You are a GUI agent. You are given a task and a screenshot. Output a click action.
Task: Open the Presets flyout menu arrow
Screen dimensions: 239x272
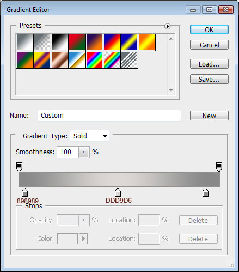click(167, 26)
